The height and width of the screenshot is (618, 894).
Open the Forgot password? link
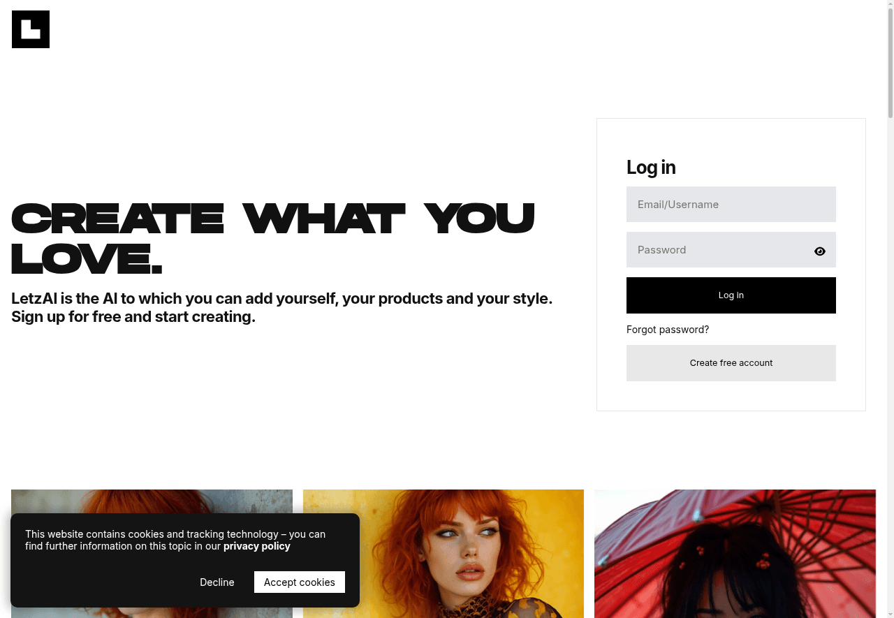point(668,330)
